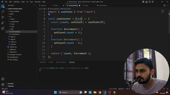Viewport: 170px width, 95px height.
Task: Click the lightbulb code action icon
Action: click(49, 14)
